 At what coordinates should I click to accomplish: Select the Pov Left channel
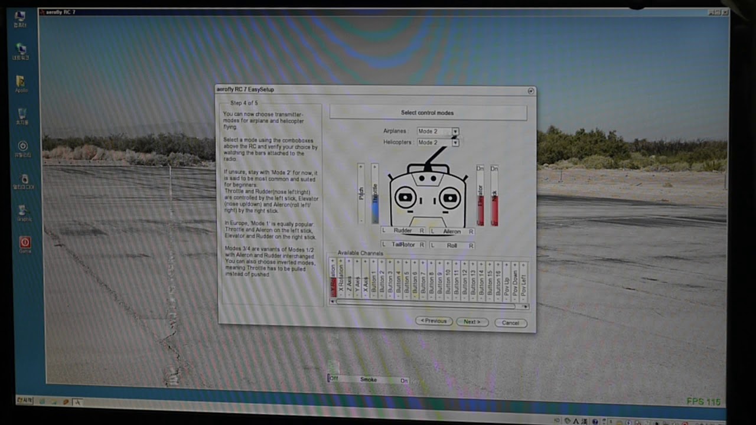[x=523, y=282]
